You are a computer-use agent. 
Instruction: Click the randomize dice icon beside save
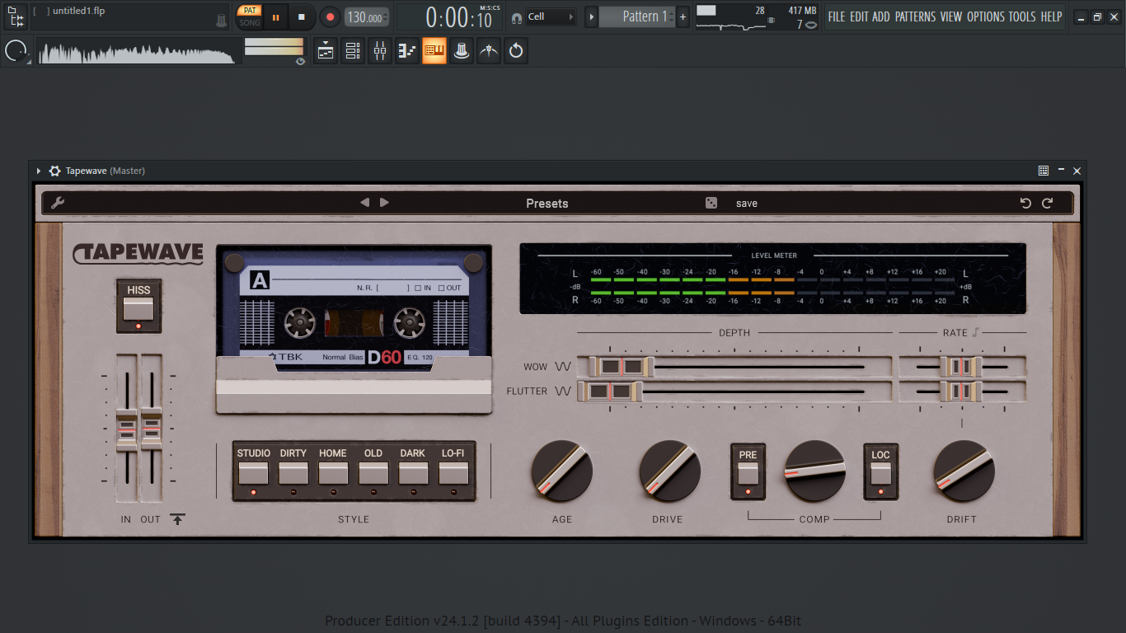(x=711, y=203)
